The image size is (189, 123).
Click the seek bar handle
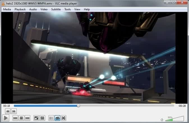(79, 106)
